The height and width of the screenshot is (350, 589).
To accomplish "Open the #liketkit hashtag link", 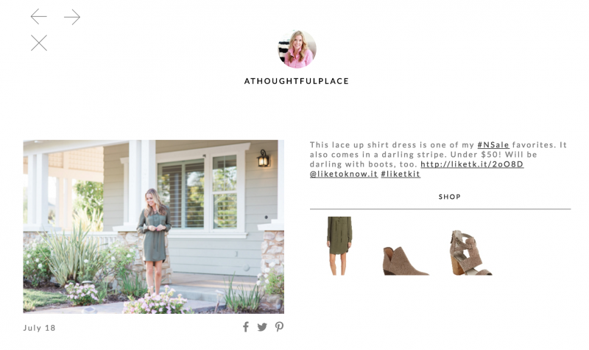I will pos(401,174).
